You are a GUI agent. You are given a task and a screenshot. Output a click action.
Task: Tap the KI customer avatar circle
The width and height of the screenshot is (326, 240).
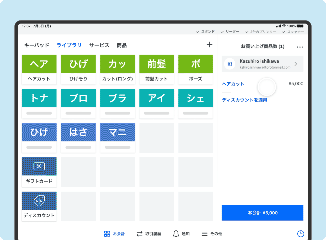tap(229, 64)
